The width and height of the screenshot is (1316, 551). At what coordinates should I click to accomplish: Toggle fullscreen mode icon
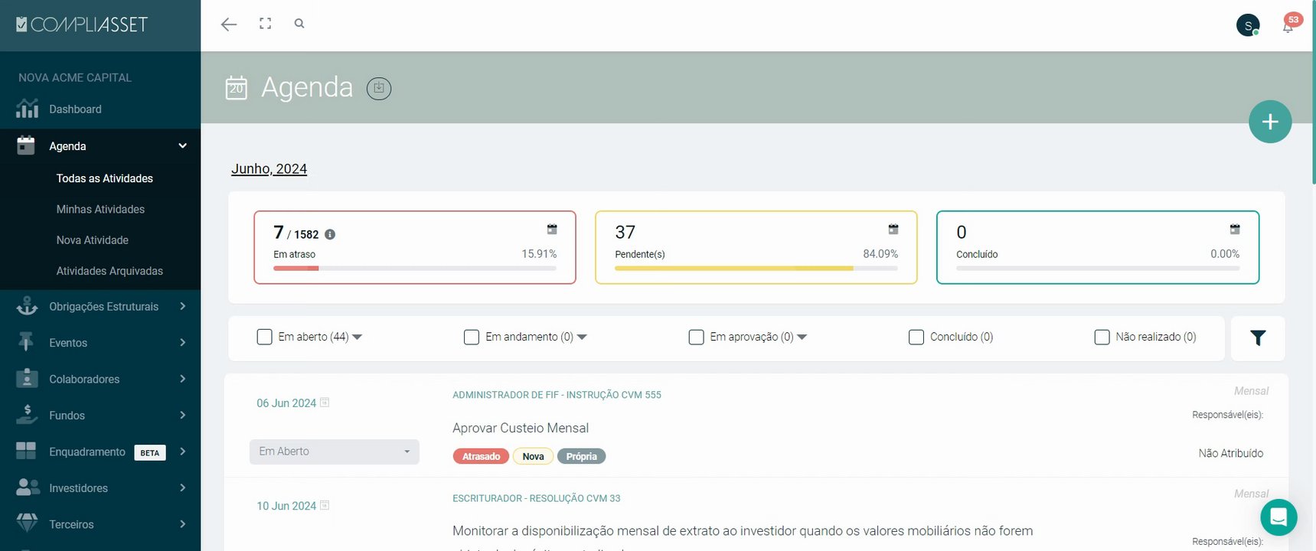[265, 24]
